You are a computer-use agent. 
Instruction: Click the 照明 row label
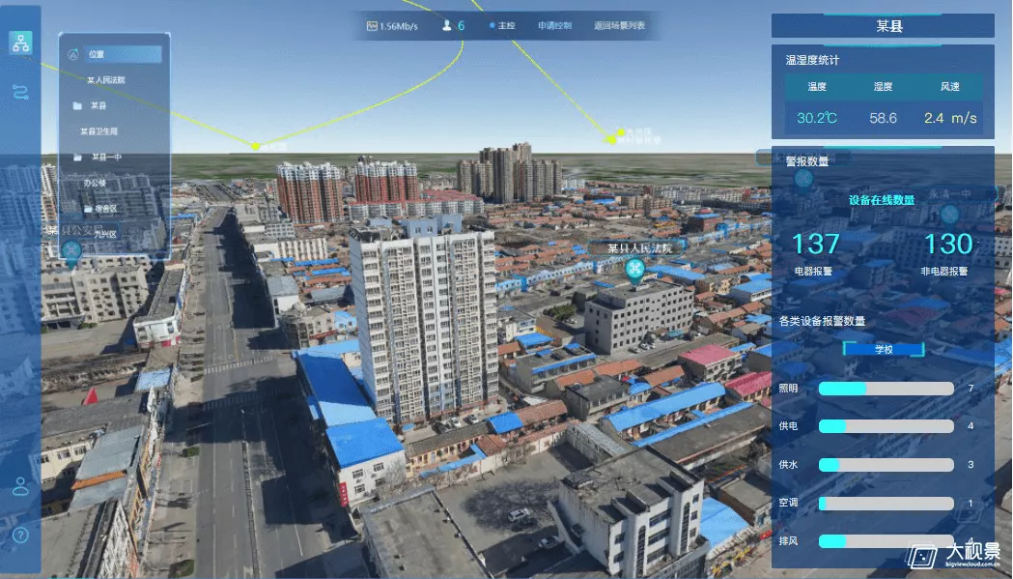(x=788, y=389)
